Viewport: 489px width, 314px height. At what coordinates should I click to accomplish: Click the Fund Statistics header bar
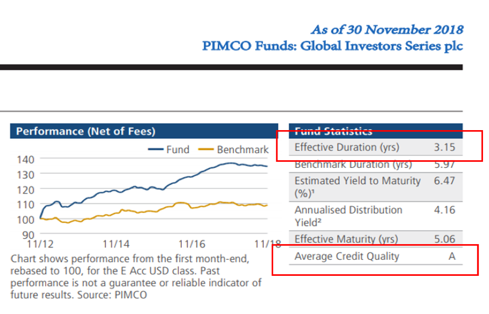[376, 131]
